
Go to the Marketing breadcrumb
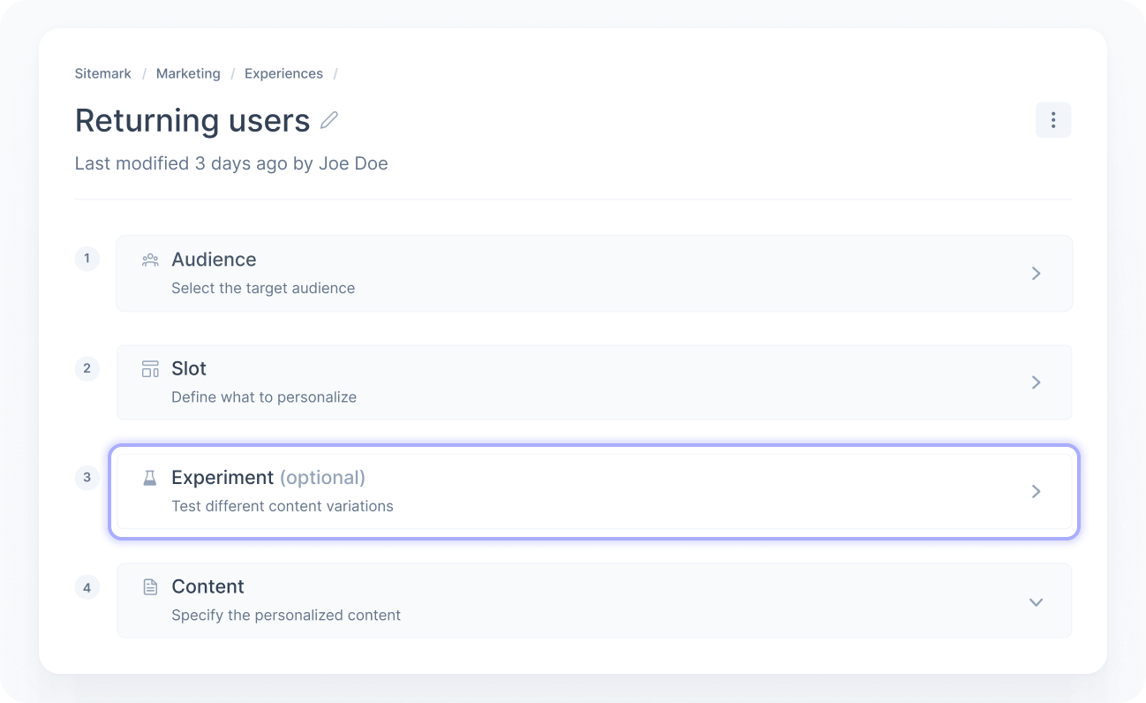coord(188,73)
